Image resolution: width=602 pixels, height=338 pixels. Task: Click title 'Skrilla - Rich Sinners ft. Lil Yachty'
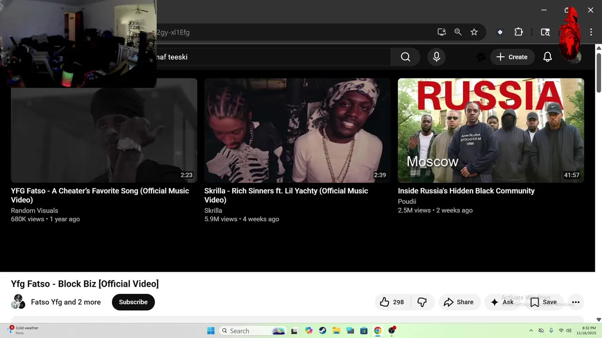click(286, 195)
